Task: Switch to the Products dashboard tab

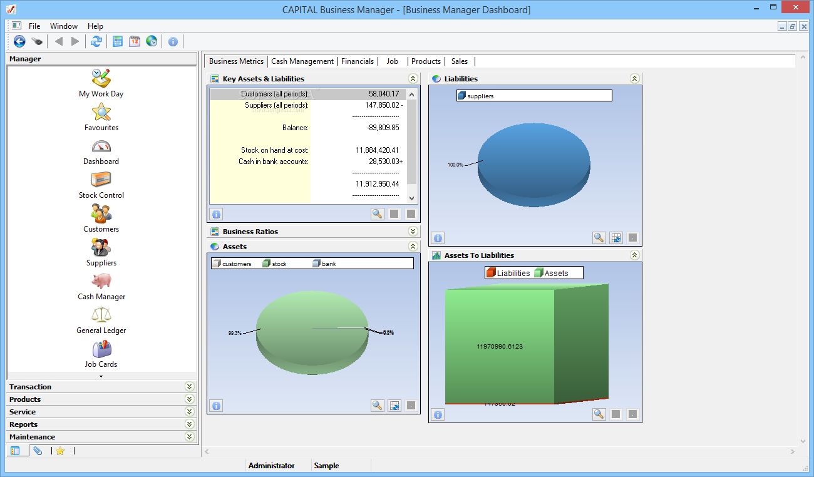Action: [x=426, y=61]
